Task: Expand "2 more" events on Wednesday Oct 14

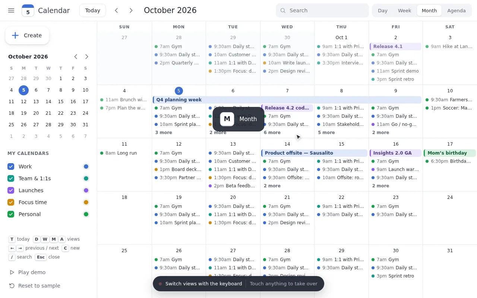Action: (272, 186)
